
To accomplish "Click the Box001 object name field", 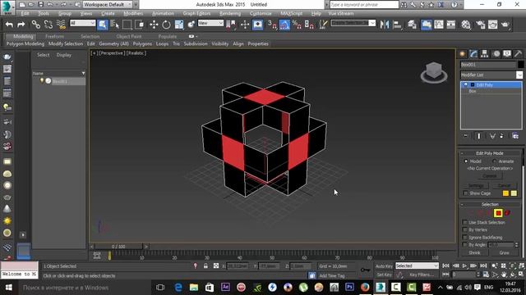I will 487,65.
